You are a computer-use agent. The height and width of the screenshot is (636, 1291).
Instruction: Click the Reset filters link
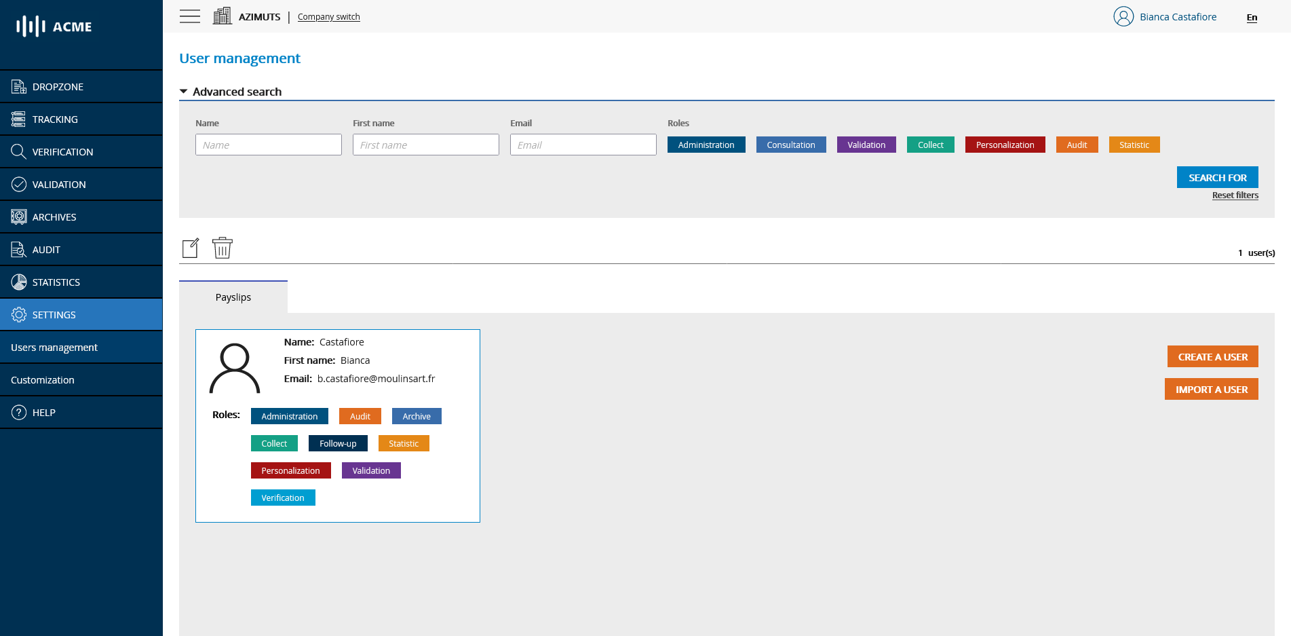click(1235, 195)
